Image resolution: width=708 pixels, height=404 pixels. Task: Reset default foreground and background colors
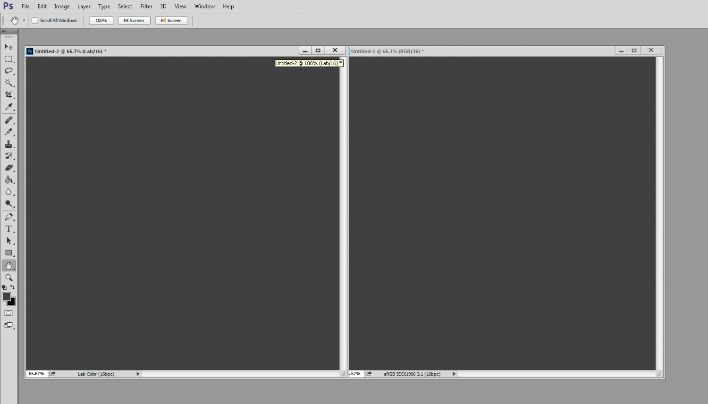coord(4,287)
